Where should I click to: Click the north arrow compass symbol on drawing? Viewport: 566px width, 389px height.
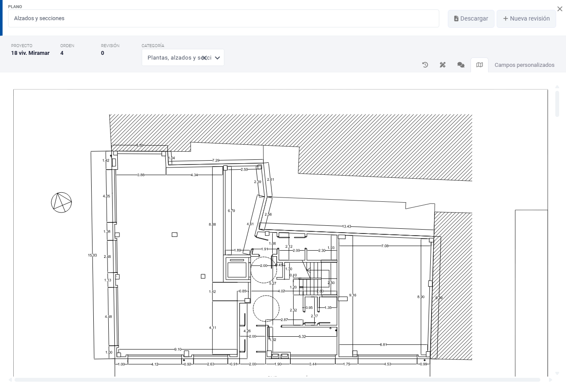(61, 202)
